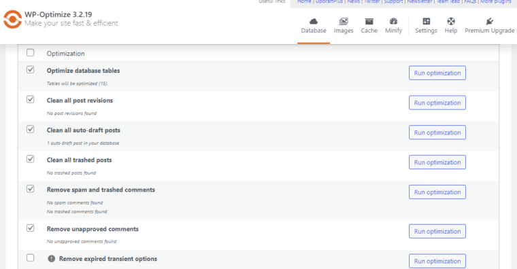This screenshot has width=517, height=269.
Task: Run optimization for Clean all auto-draft posts
Action: 437,132
